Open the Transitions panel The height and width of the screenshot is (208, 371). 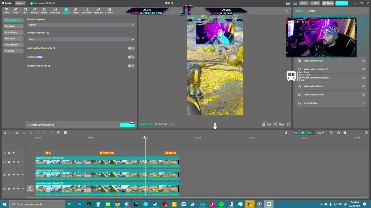tap(55, 11)
